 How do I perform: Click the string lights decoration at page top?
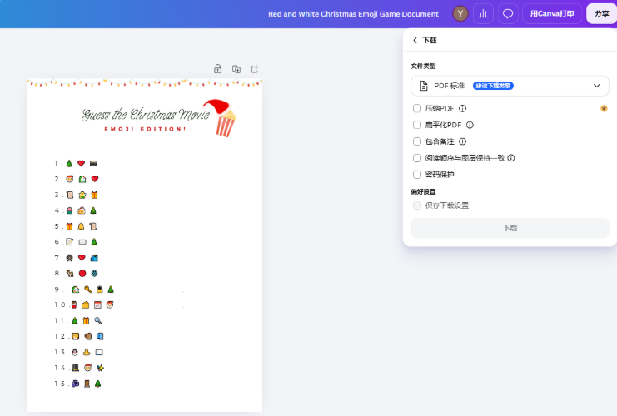(144, 83)
